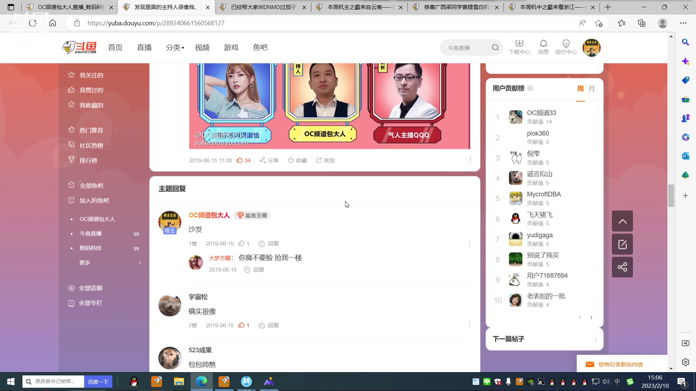The image size is (696, 391).
Task: Open the 游戏 navigation item
Action: [231, 47]
